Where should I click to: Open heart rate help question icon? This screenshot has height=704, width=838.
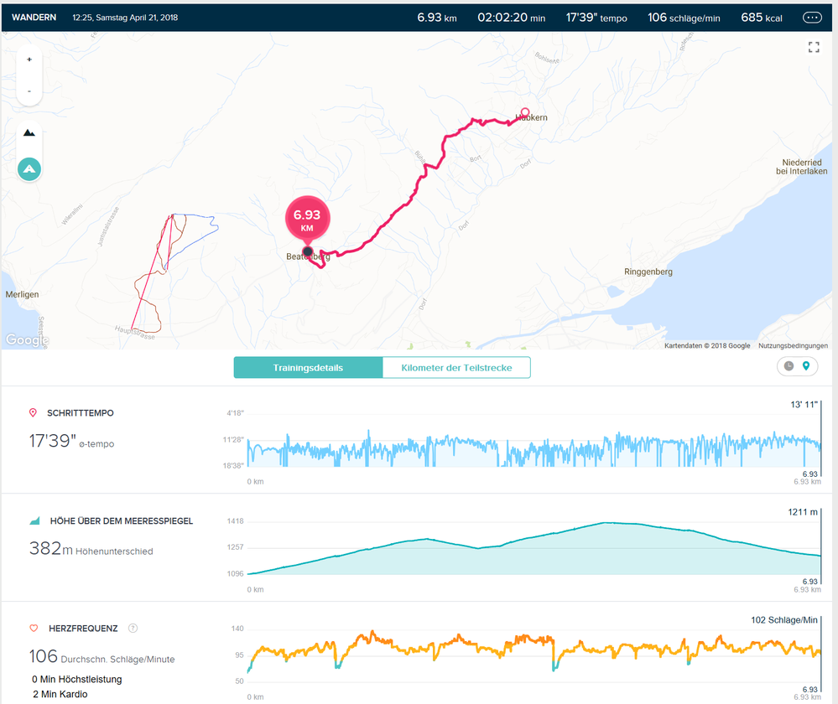click(133, 628)
